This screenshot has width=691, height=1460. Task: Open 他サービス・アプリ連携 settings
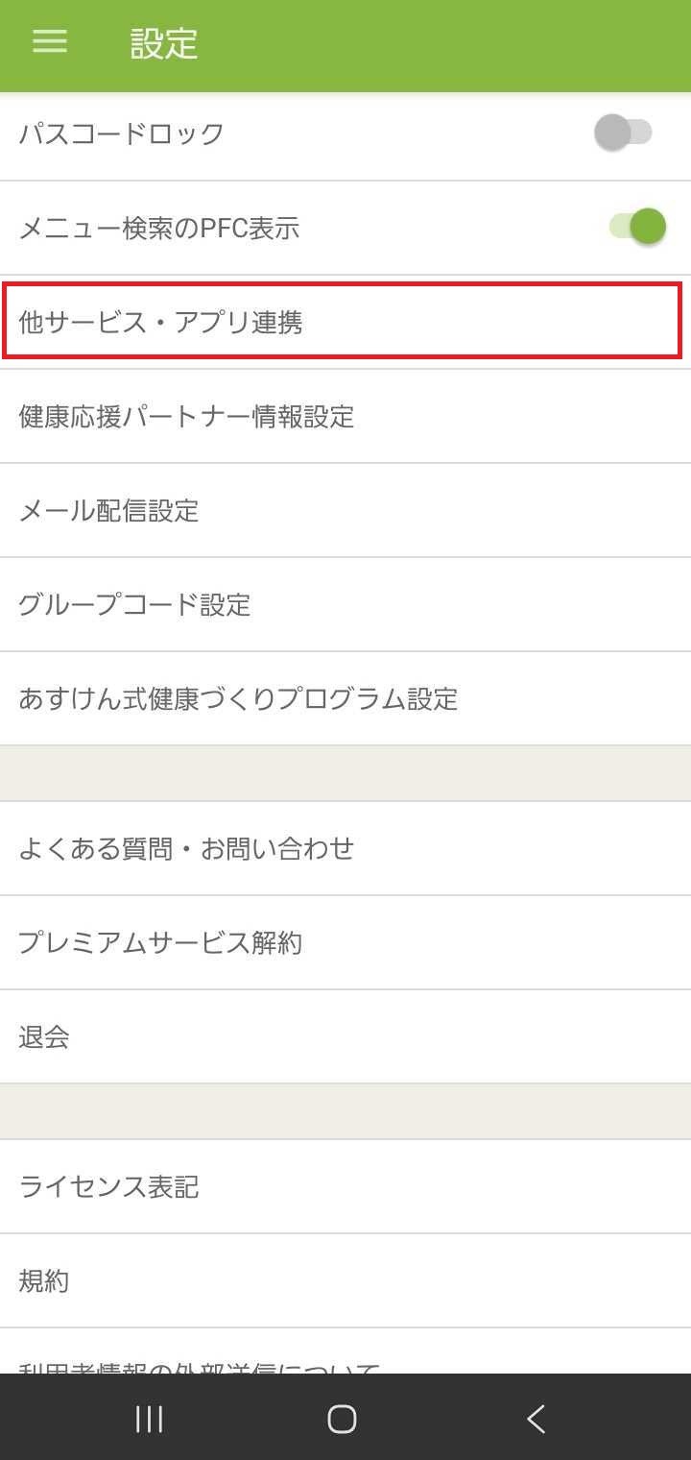tap(345, 322)
